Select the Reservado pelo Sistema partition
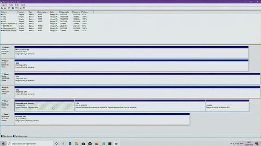The image size is (261, 146). coord(44,105)
